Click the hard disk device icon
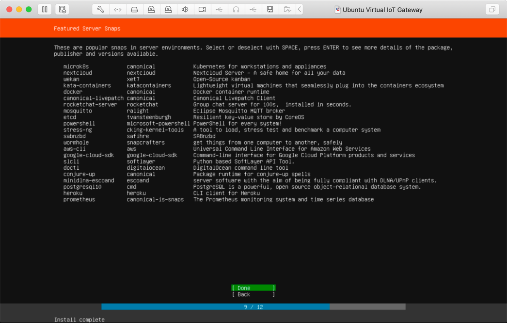This screenshot has height=323, width=507. pos(134,9)
